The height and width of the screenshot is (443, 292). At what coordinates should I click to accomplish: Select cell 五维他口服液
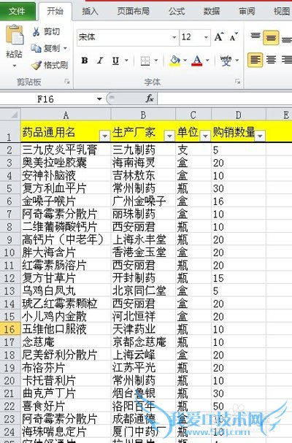(x=66, y=329)
